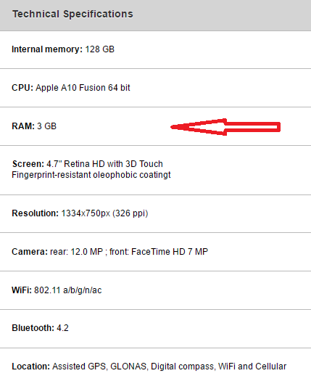Select the Location label
311x381 pixels.
[x=31, y=366]
